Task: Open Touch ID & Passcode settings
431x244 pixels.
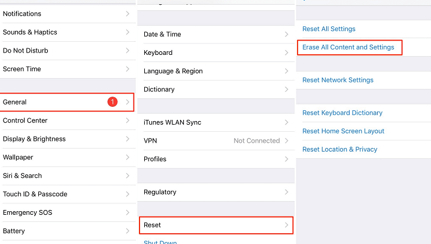Action: pyautogui.click(x=68, y=194)
